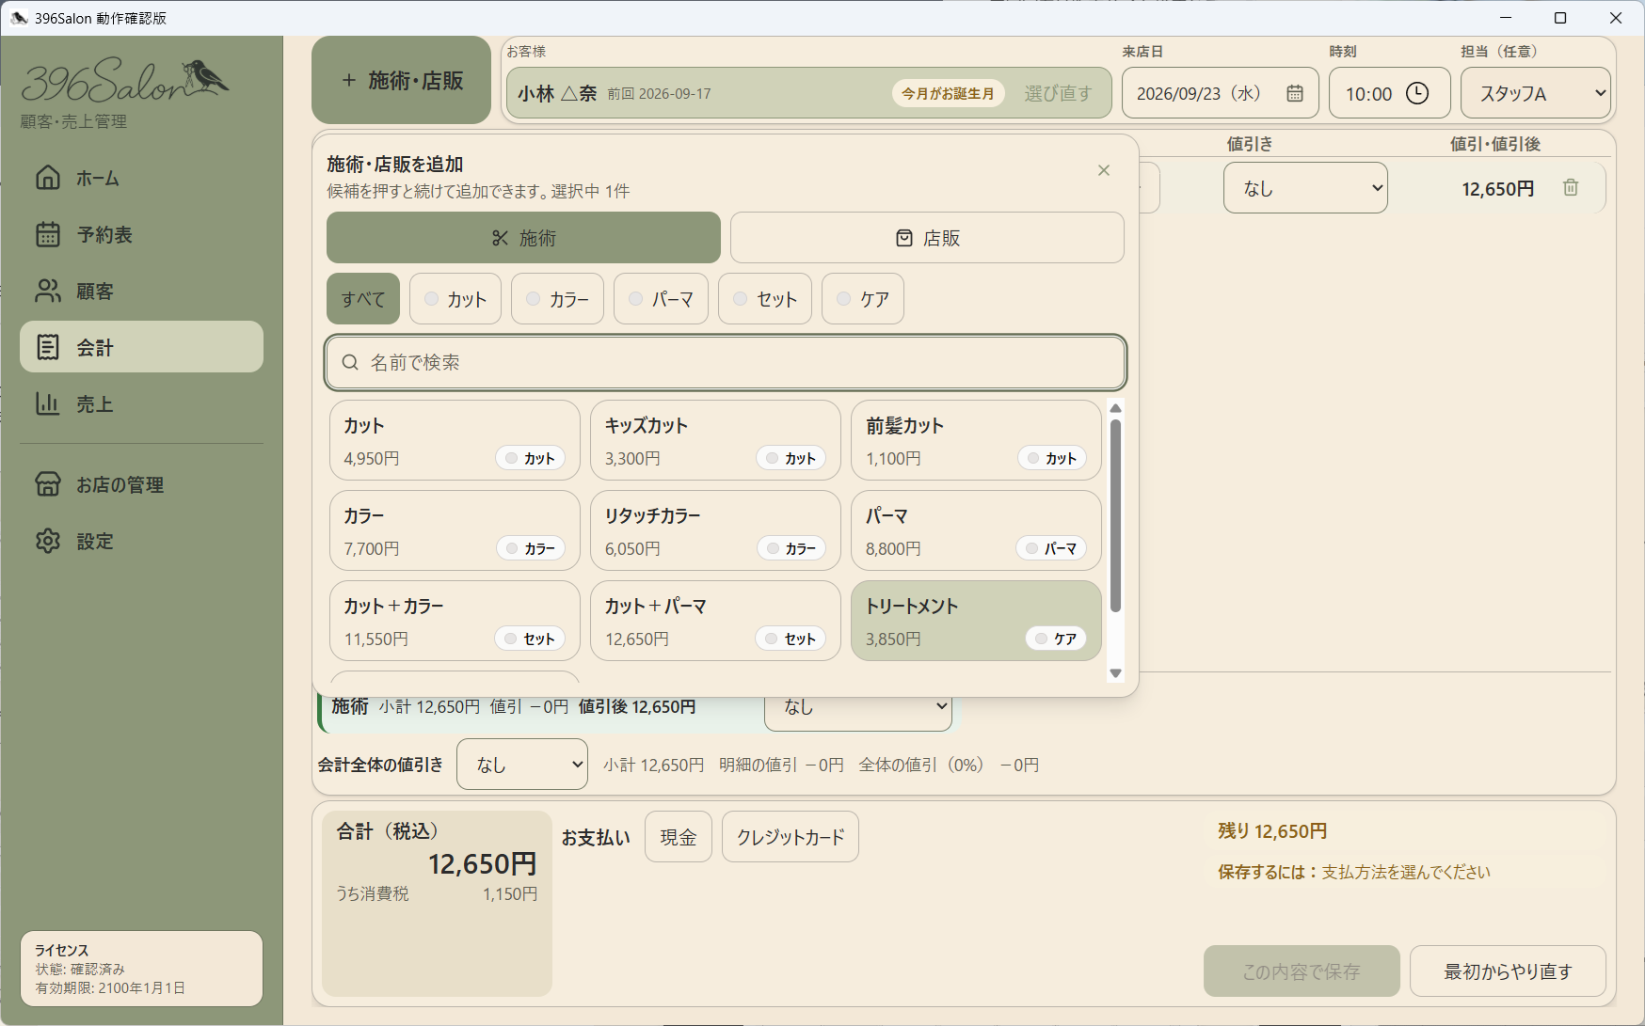Filter services by ケア category
This screenshot has height=1026, width=1645.
(x=863, y=299)
